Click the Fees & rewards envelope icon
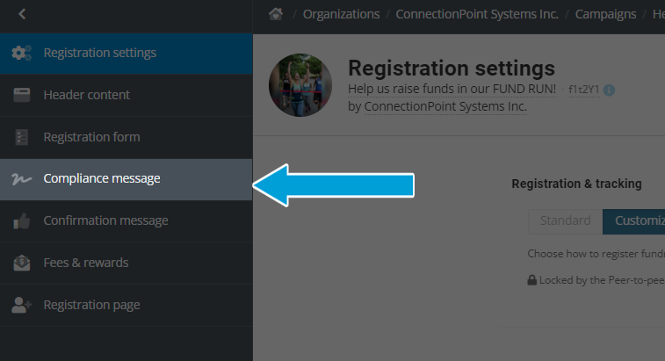This screenshot has width=665, height=361. 22,263
